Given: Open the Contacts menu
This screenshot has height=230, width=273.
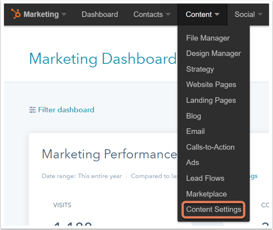Looking at the screenshot, I should tap(148, 14).
